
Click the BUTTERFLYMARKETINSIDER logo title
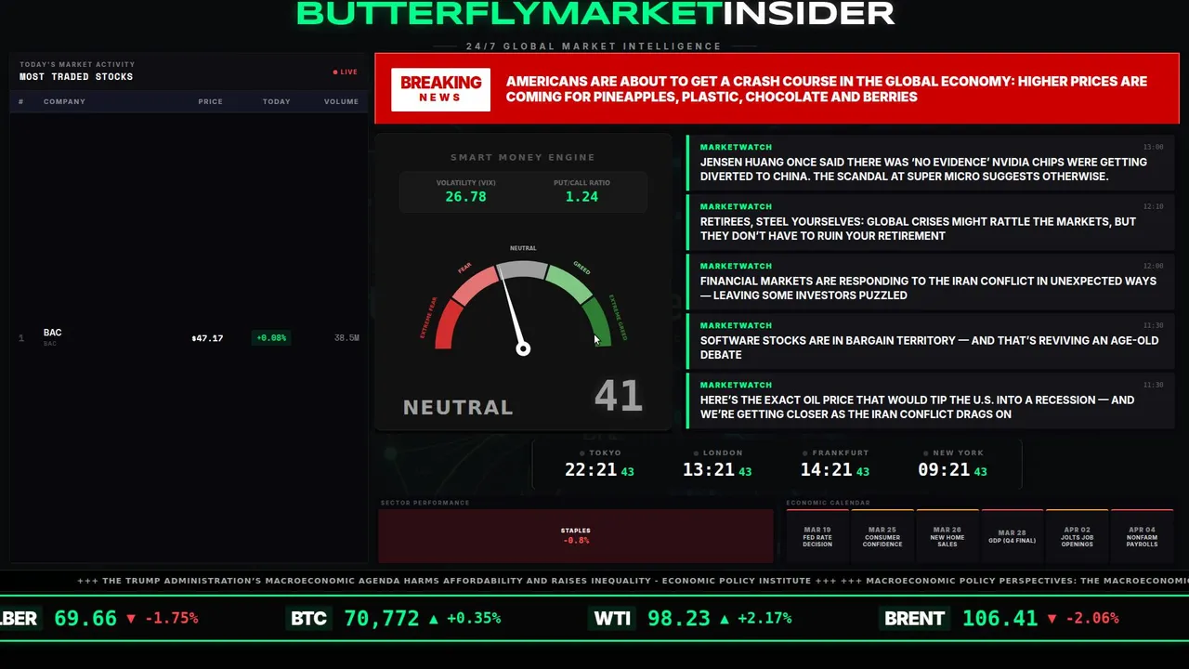coord(595,13)
